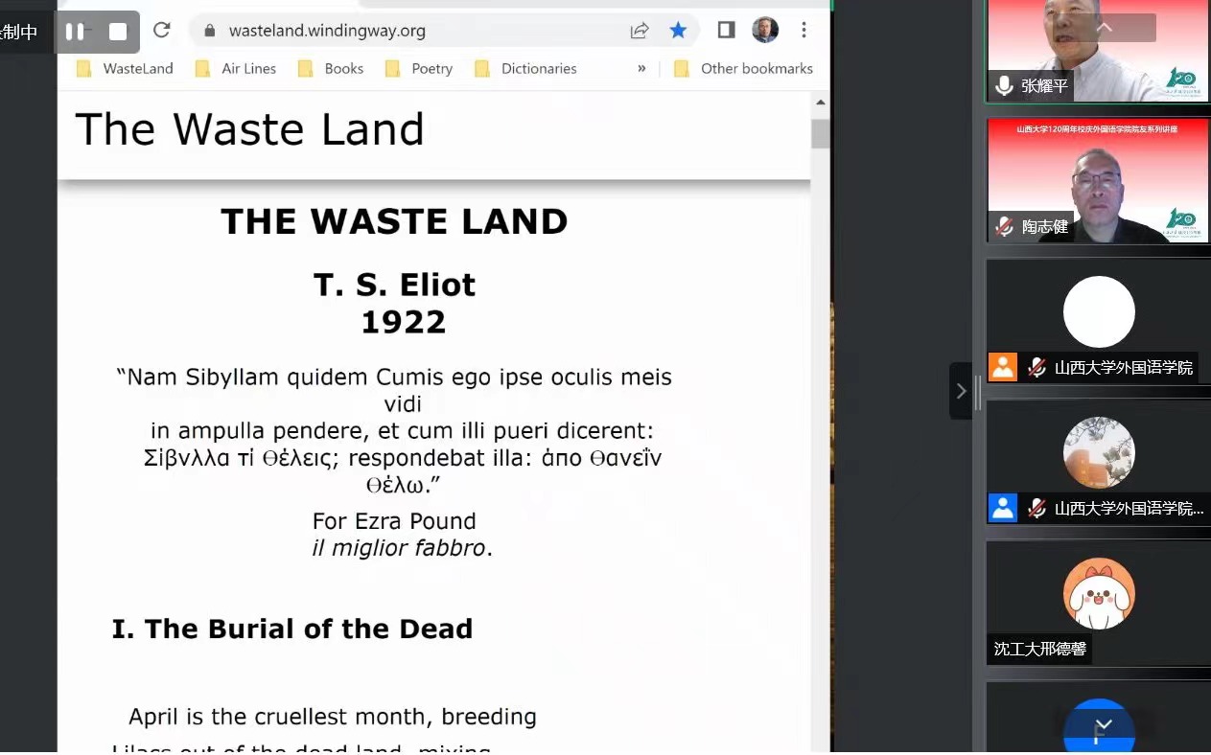1211x755 pixels.
Task: Collapse the participant video sidebar
Action: [961, 391]
